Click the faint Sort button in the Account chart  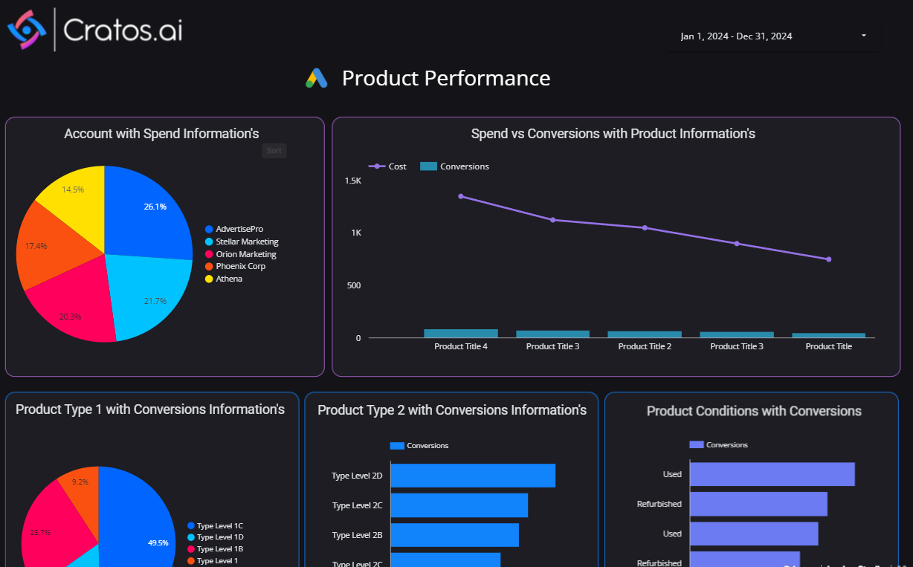pyautogui.click(x=274, y=151)
